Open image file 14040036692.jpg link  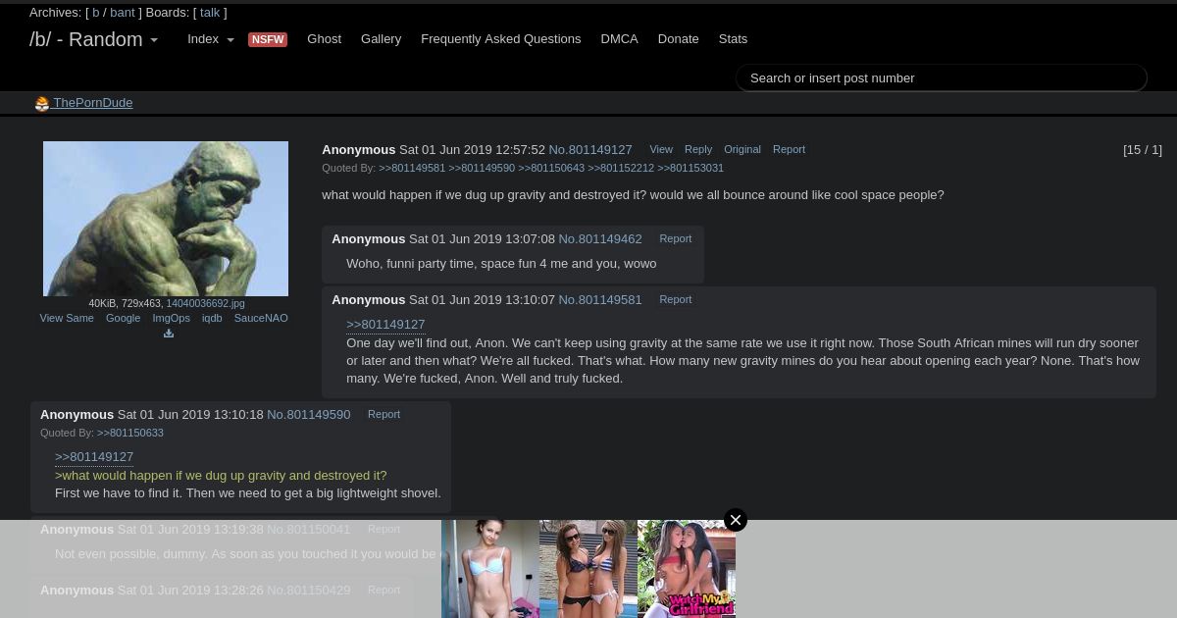(206, 304)
